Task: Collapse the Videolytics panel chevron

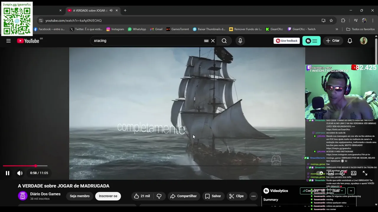Action: [351, 191]
